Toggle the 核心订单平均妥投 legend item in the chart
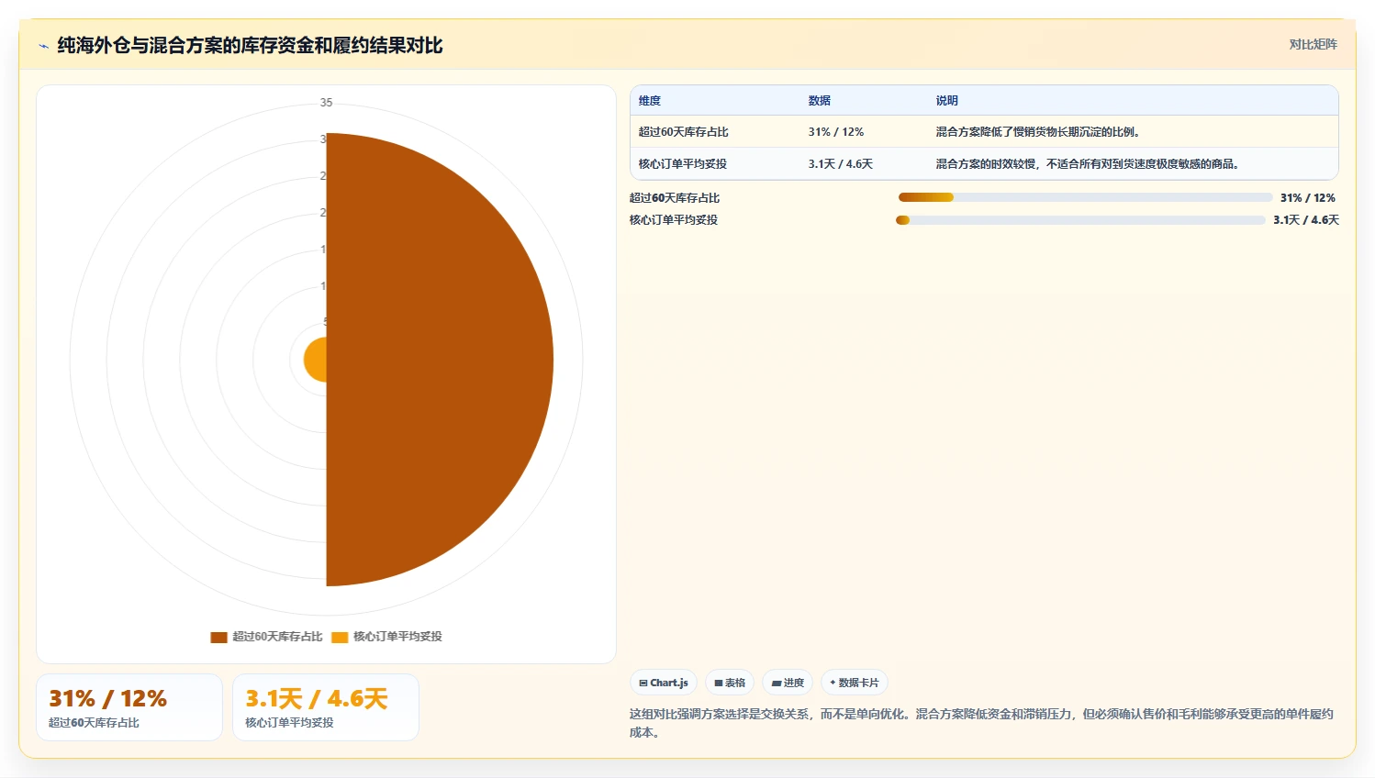This screenshot has height=778, width=1375. click(387, 637)
